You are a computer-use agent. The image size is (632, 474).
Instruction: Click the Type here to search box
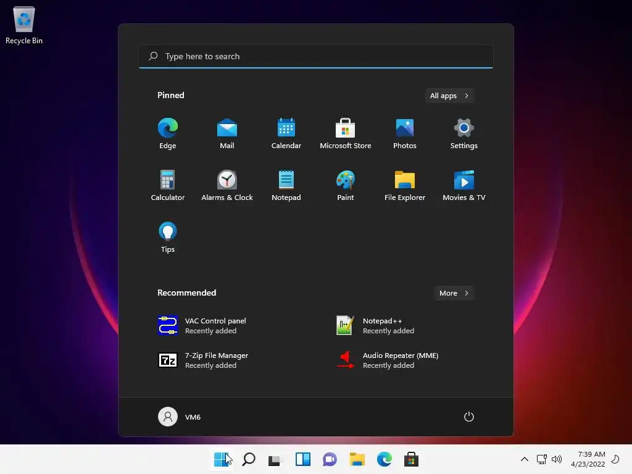pos(316,56)
